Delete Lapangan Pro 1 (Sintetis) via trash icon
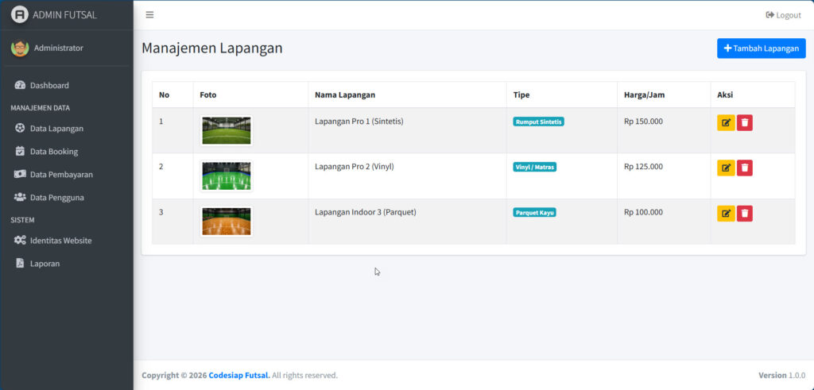The height and width of the screenshot is (390, 814). [x=744, y=123]
